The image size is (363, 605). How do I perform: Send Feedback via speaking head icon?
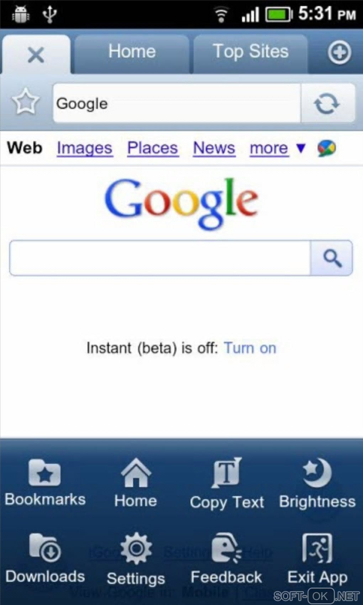click(226, 548)
